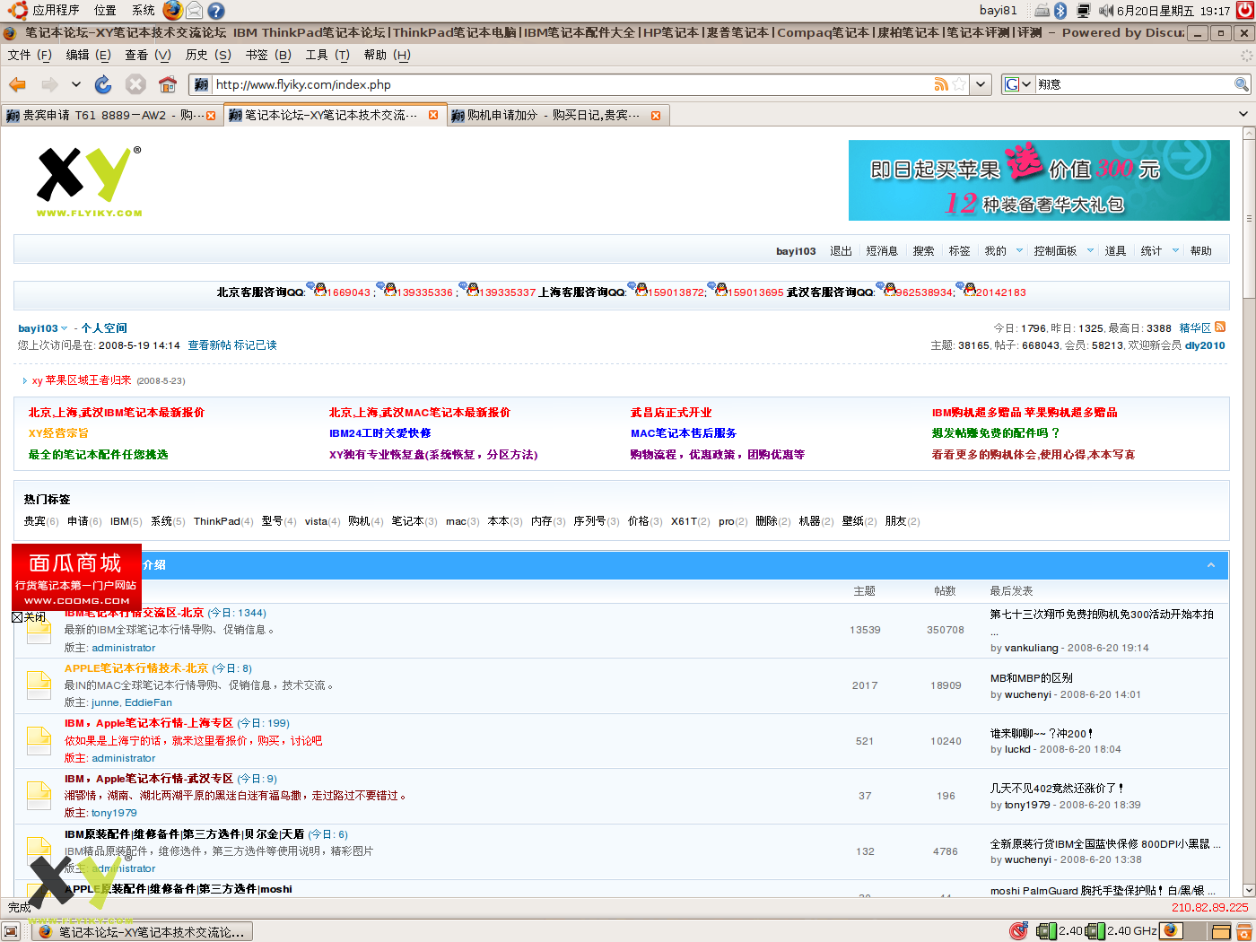Click the QQ penguin for 1669043
Image resolution: width=1256 pixels, height=942 pixels.
pyautogui.click(x=318, y=289)
